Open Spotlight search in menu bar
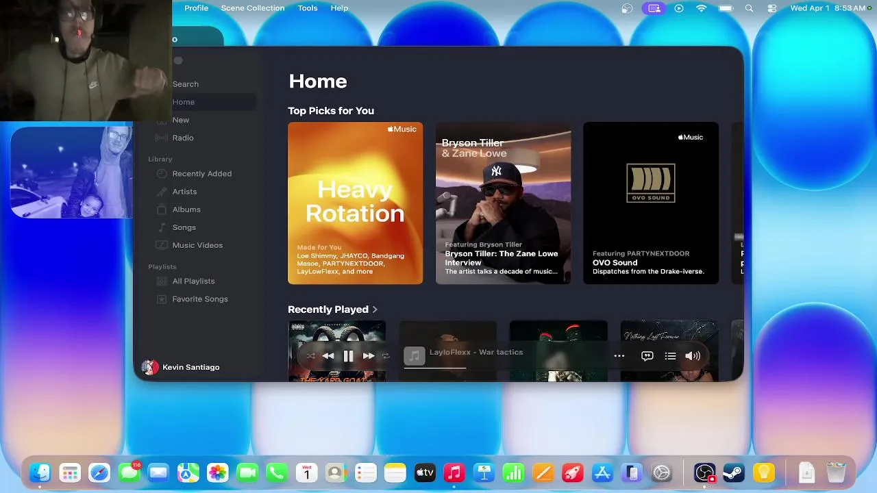 click(749, 8)
